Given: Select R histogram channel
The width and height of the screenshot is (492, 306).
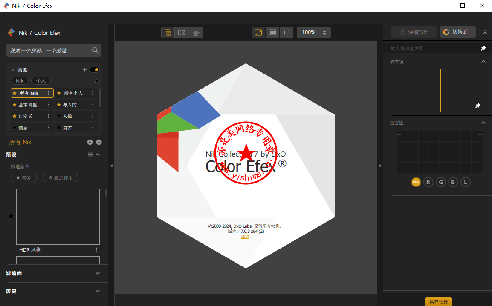Looking at the screenshot, I should 428,182.
